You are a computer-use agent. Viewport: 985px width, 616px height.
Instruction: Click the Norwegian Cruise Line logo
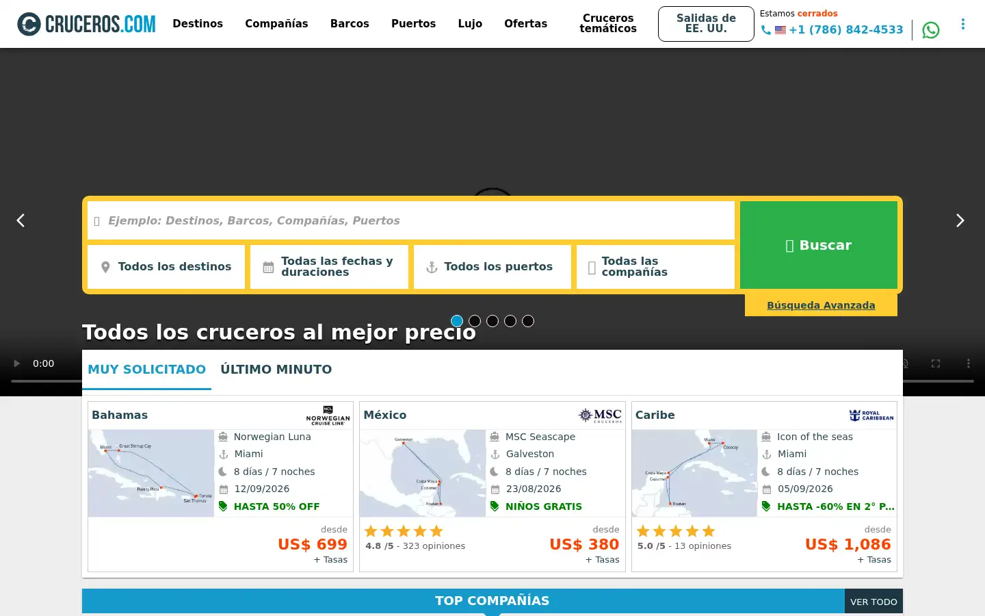pyautogui.click(x=328, y=415)
